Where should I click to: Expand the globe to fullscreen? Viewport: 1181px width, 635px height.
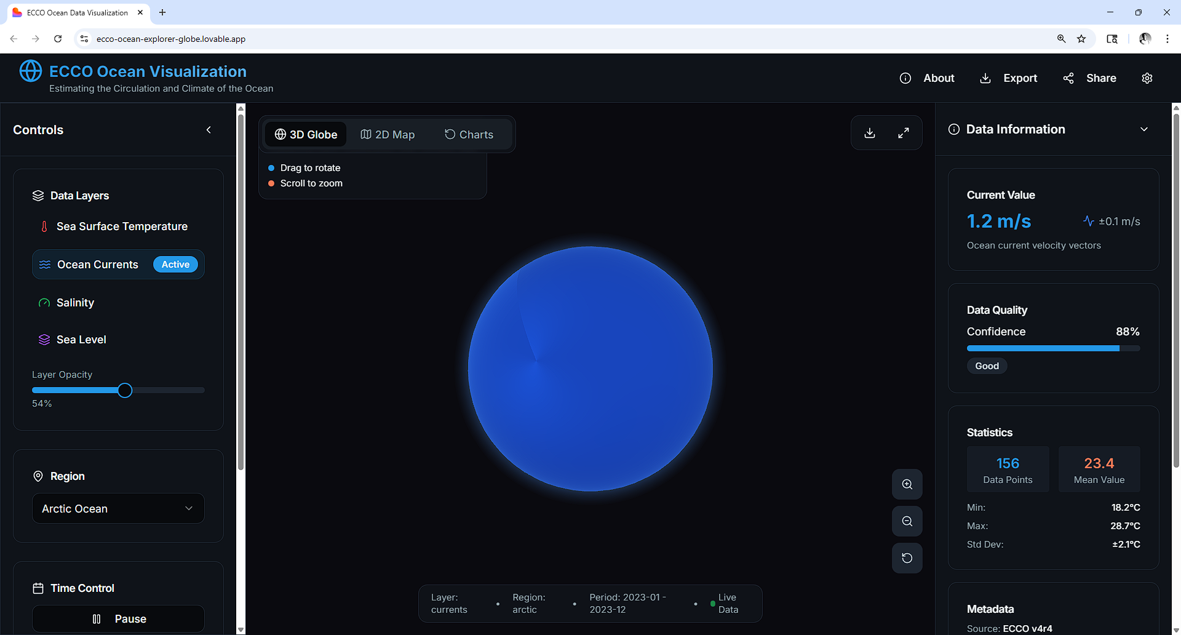pos(904,133)
